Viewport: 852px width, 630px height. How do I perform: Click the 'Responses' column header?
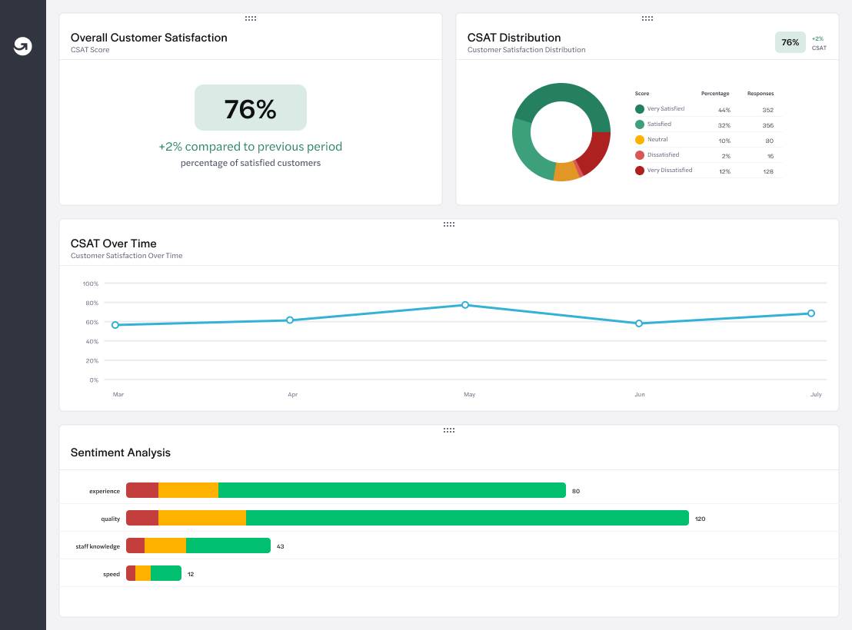tap(760, 94)
